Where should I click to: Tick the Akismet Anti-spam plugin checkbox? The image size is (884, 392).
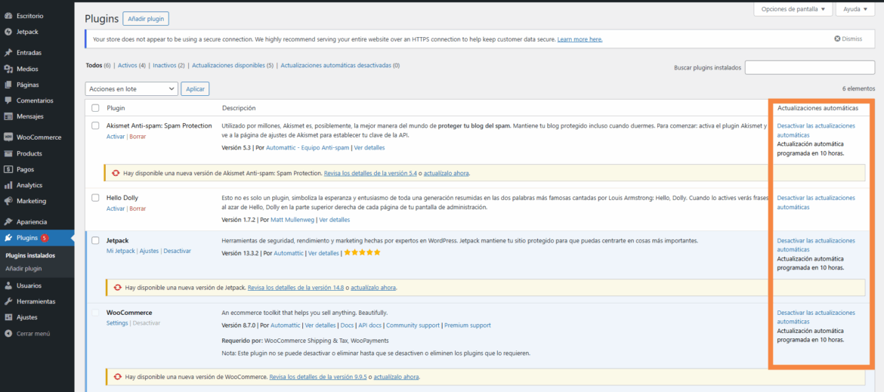[x=95, y=125]
